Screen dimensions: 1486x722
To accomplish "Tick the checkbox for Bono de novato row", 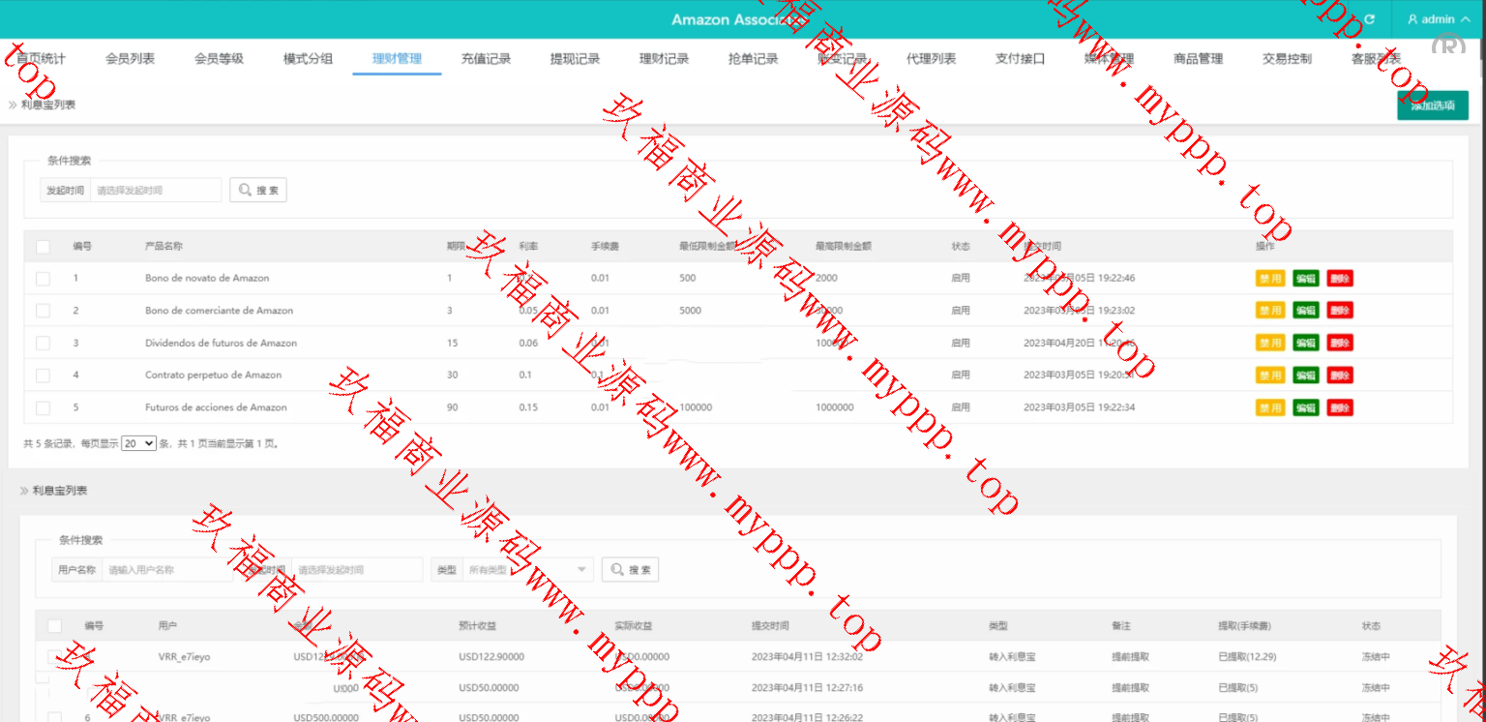I will [43, 279].
